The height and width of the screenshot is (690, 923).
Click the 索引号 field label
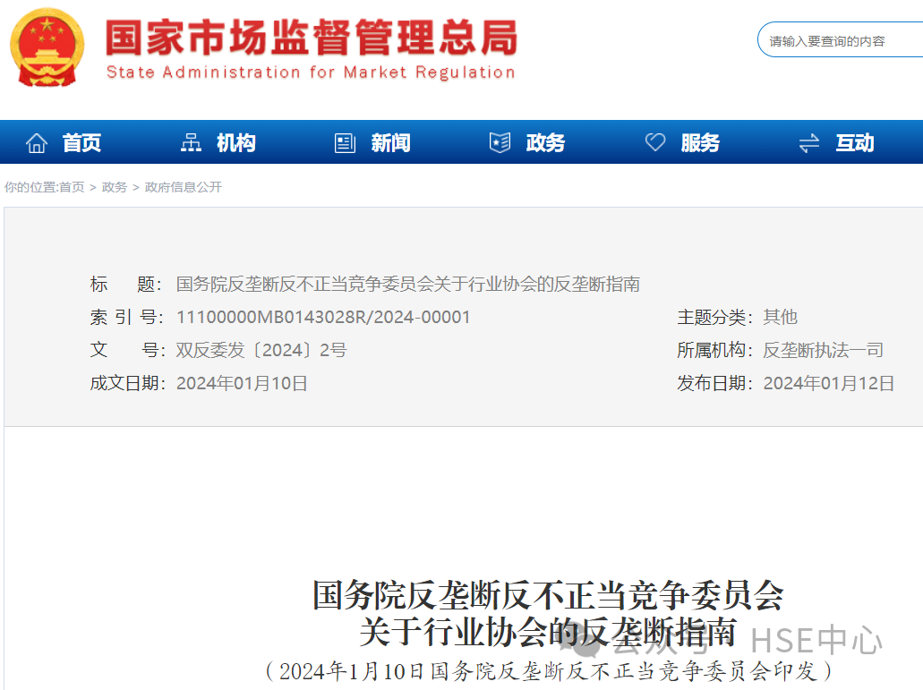coord(126,317)
